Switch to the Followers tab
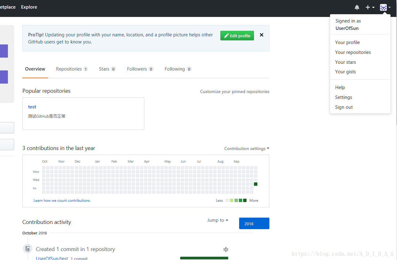 point(140,69)
